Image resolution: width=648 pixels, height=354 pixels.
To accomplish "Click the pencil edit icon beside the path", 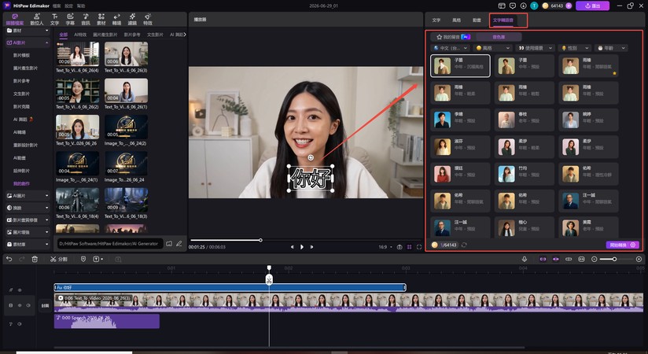I will tap(179, 244).
